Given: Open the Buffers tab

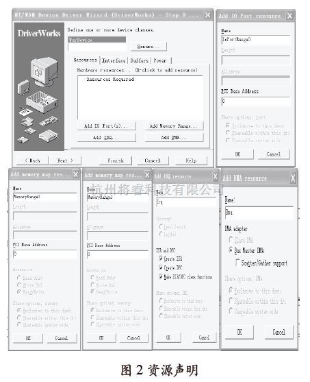Looking at the screenshot, I should point(140,60).
